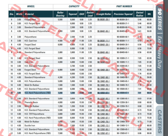This screenshot has width=168, height=136.
Task: Click precision part number 90-10509-67-1
Action: 123,93
